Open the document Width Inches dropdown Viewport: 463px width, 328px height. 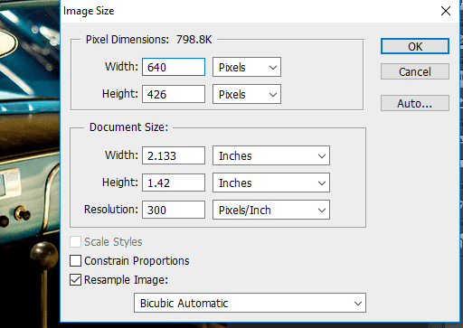[x=271, y=155]
